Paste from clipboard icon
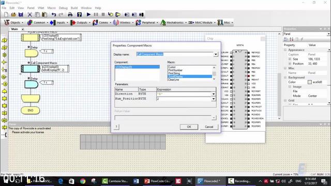The height and width of the screenshot is (186, 331). tap(44, 14)
